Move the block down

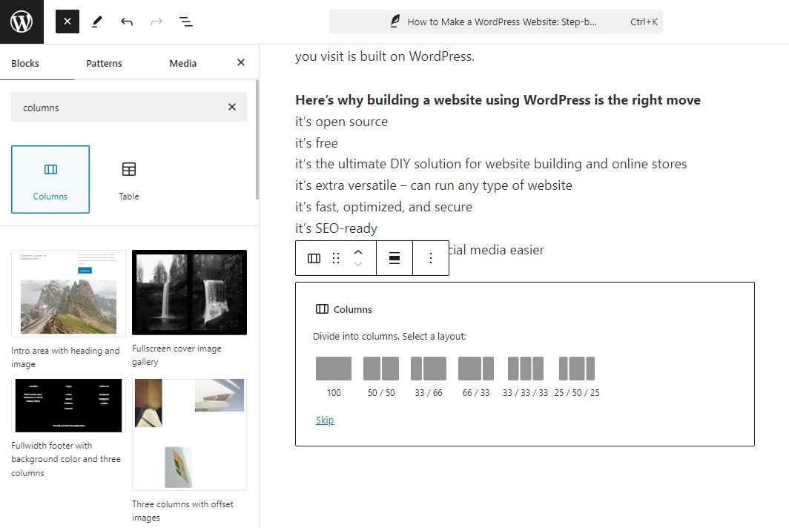357,264
